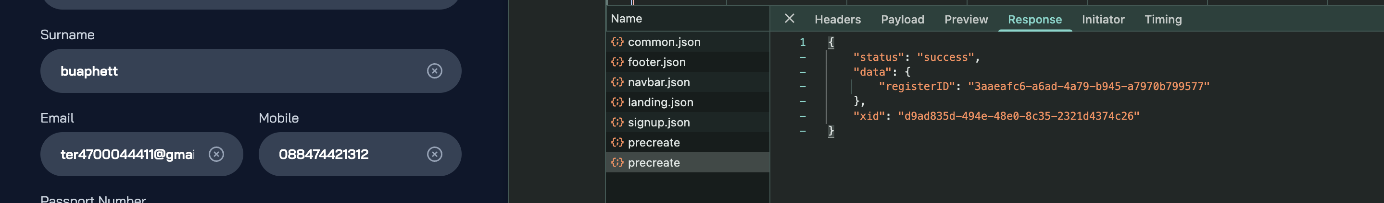Click the Mobile number input field

click(344, 154)
